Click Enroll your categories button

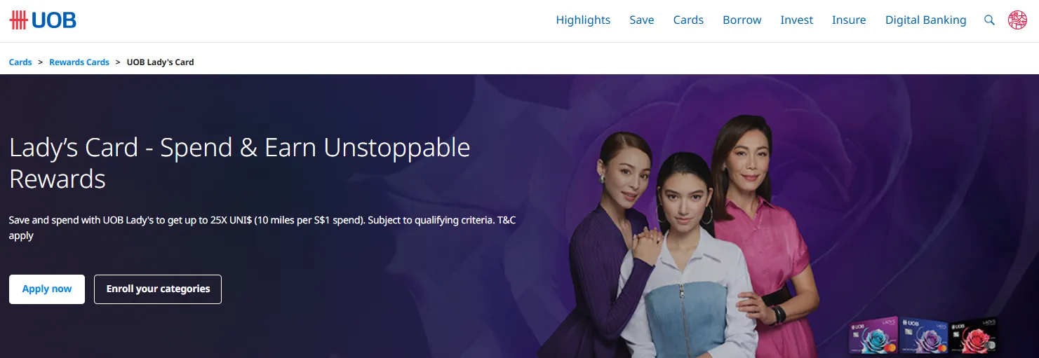click(158, 289)
